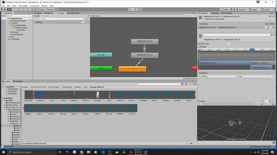Enable Solo for the idle to fire transition
This screenshot has width=277, height=155.
266,28
